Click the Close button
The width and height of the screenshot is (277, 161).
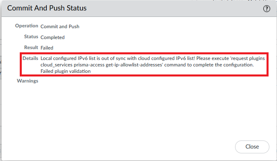(252, 147)
